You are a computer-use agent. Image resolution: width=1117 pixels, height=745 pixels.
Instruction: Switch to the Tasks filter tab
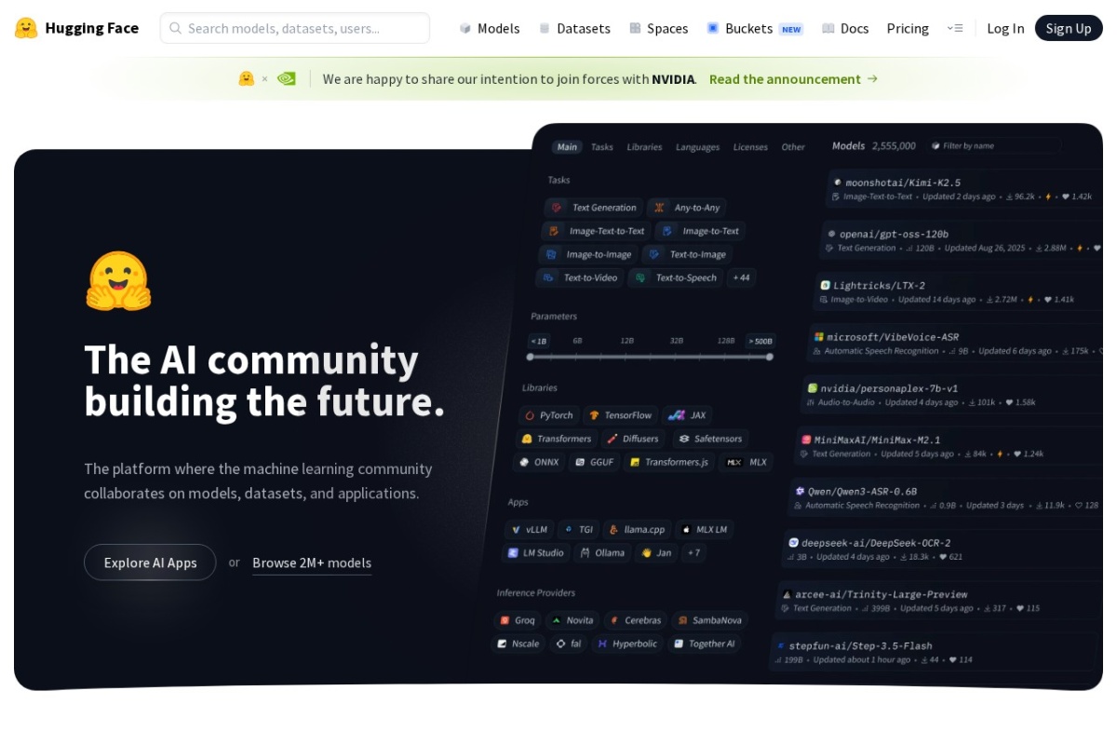[x=602, y=147]
